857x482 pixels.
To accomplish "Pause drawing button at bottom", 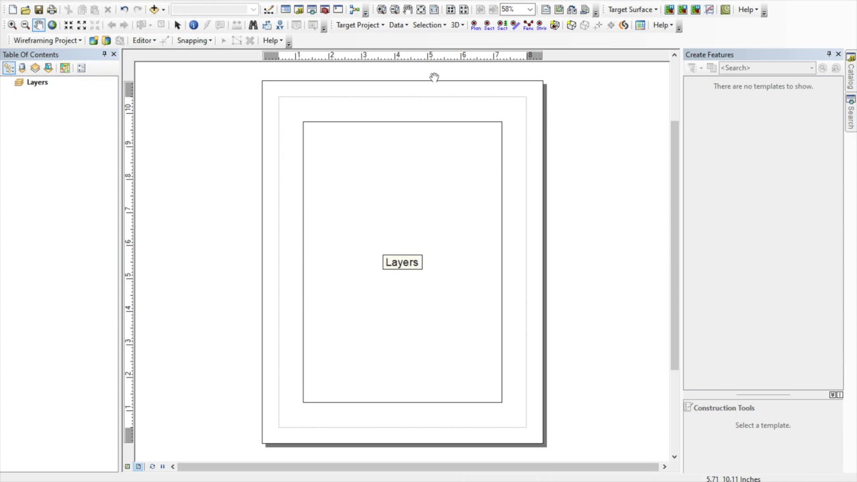I will pos(162,467).
